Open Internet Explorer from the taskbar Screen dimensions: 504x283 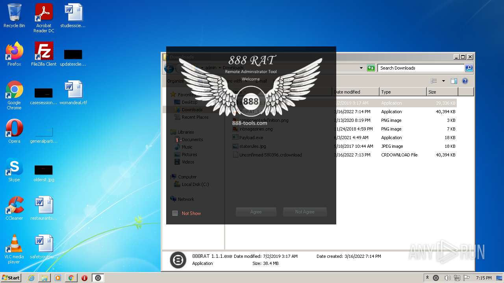point(31,278)
